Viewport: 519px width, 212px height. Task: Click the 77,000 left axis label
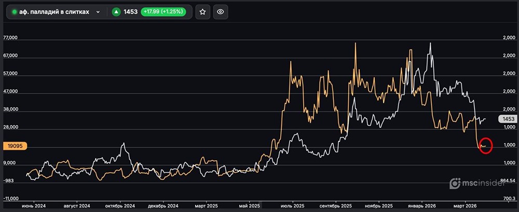(10, 38)
